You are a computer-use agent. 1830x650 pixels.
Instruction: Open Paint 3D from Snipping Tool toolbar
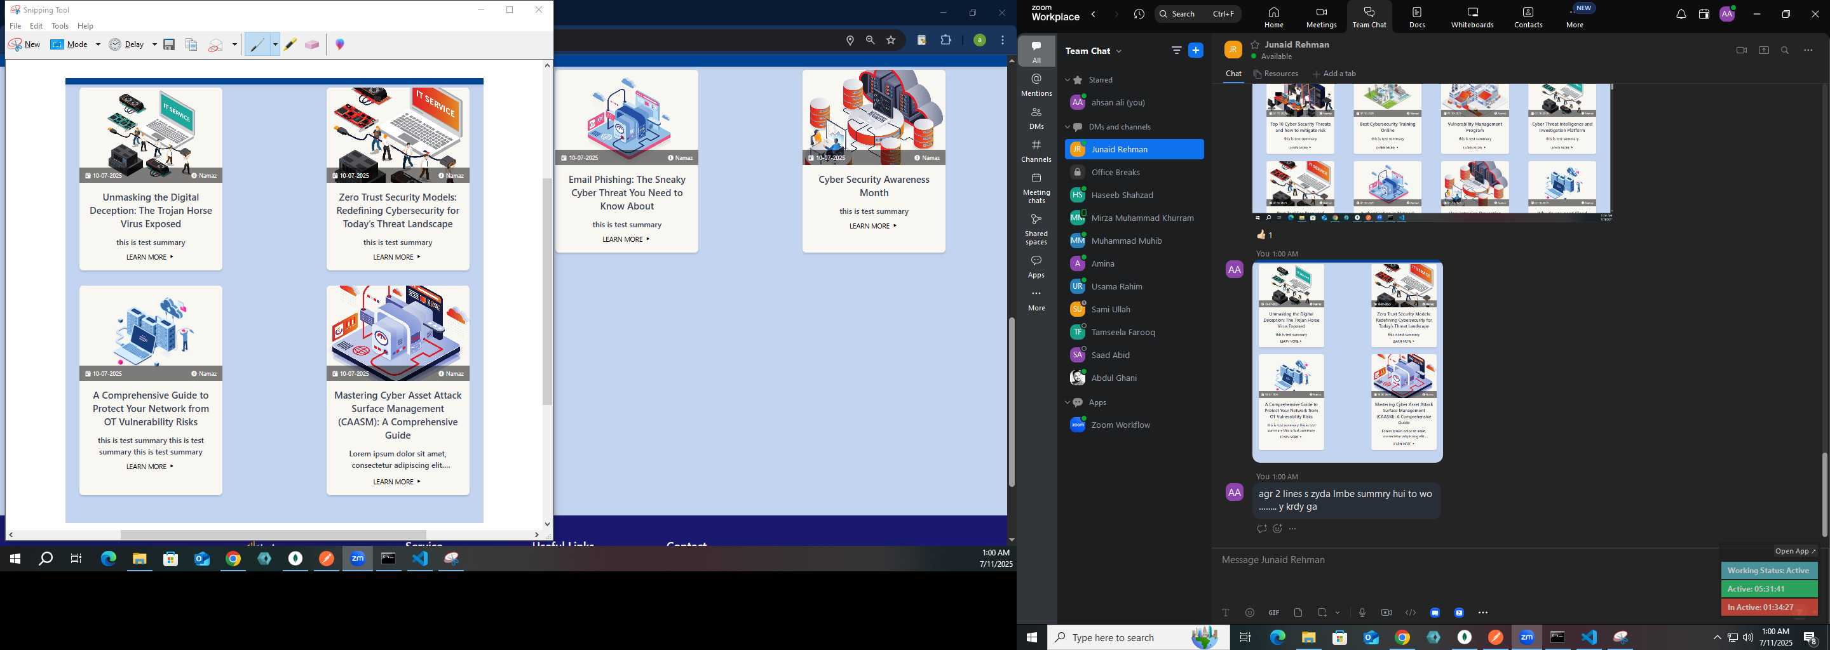pyautogui.click(x=341, y=44)
